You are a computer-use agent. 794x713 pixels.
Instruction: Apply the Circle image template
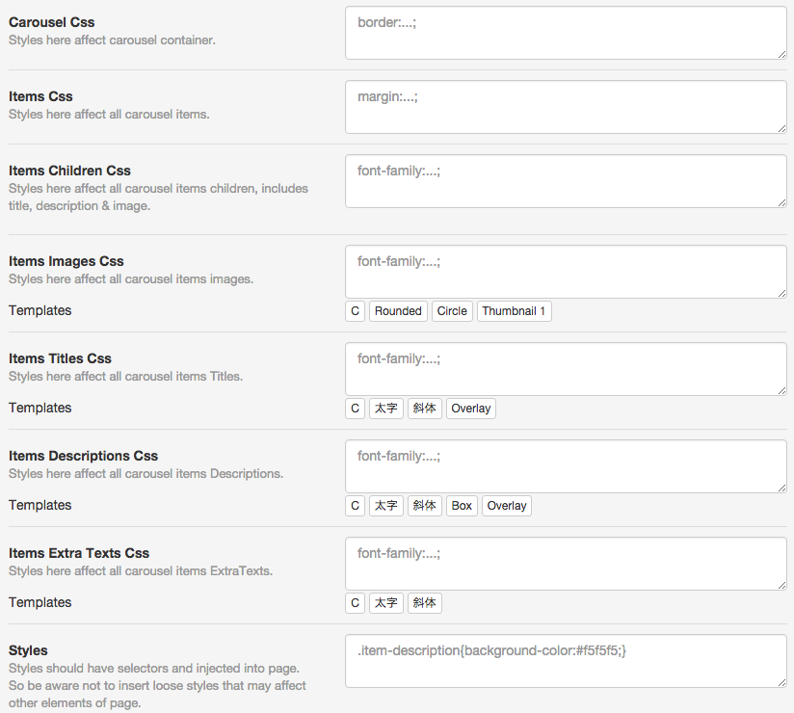[x=452, y=311]
